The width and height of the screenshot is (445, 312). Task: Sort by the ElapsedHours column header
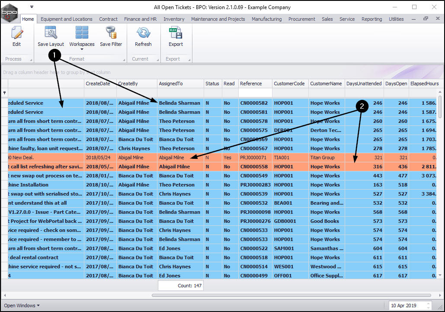click(425, 84)
